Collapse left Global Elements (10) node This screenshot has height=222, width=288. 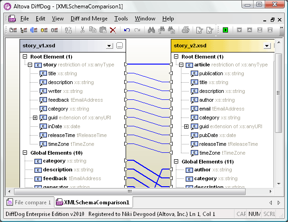[25, 153]
